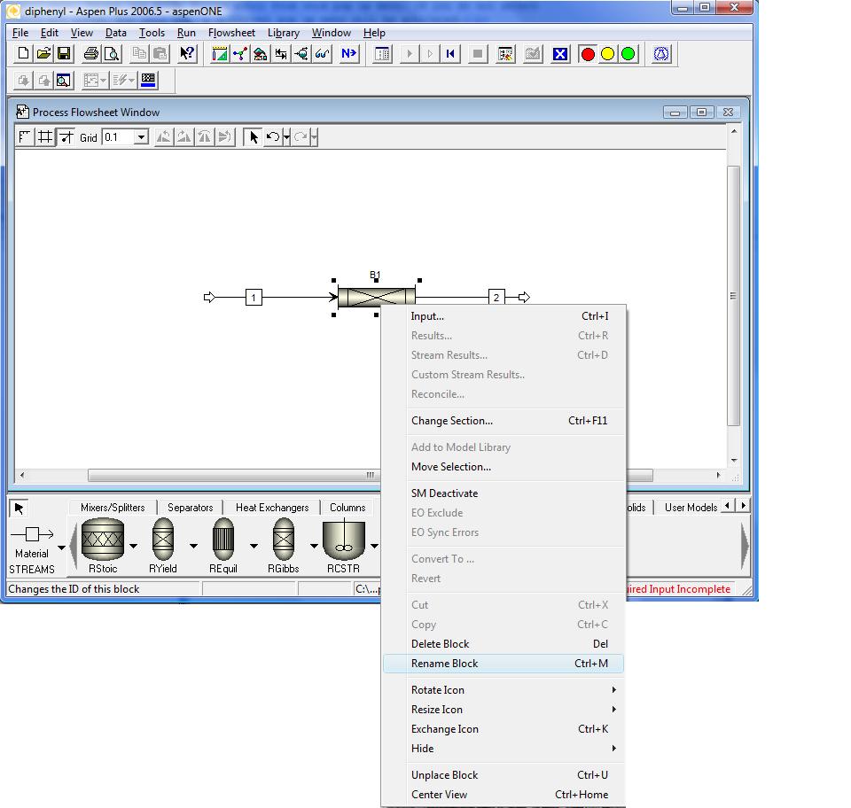Expand the Rotate Icon submenu

(x=504, y=690)
